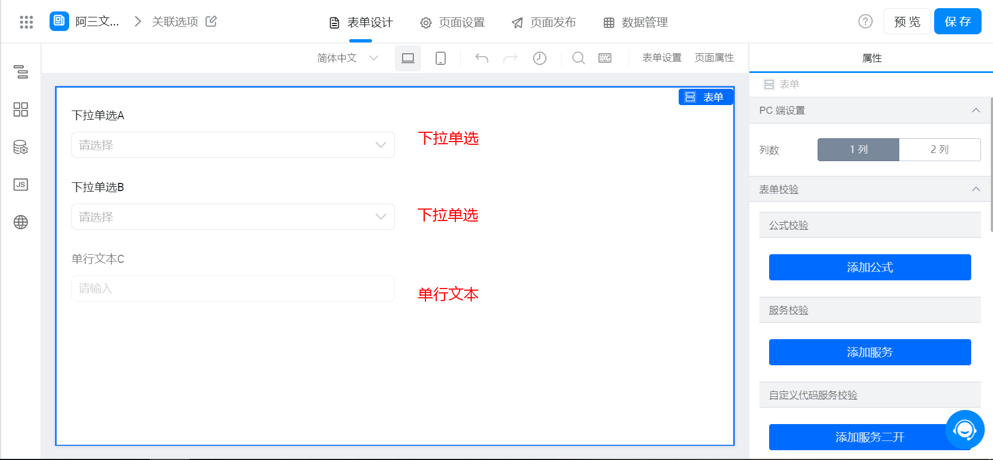993x460 pixels.
Task: Open the outline tree sidebar icon
Action: tap(21, 72)
